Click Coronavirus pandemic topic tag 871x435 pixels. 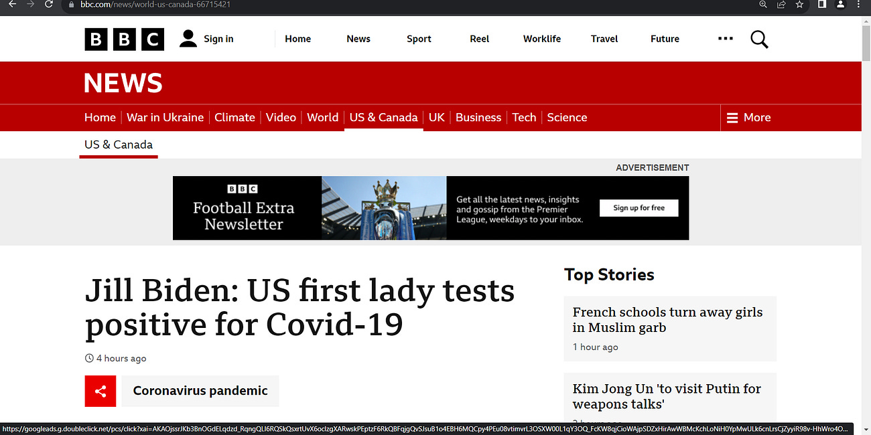point(200,391)
